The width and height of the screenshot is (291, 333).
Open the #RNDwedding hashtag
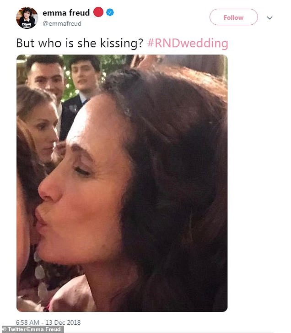(x=188, y=44)
